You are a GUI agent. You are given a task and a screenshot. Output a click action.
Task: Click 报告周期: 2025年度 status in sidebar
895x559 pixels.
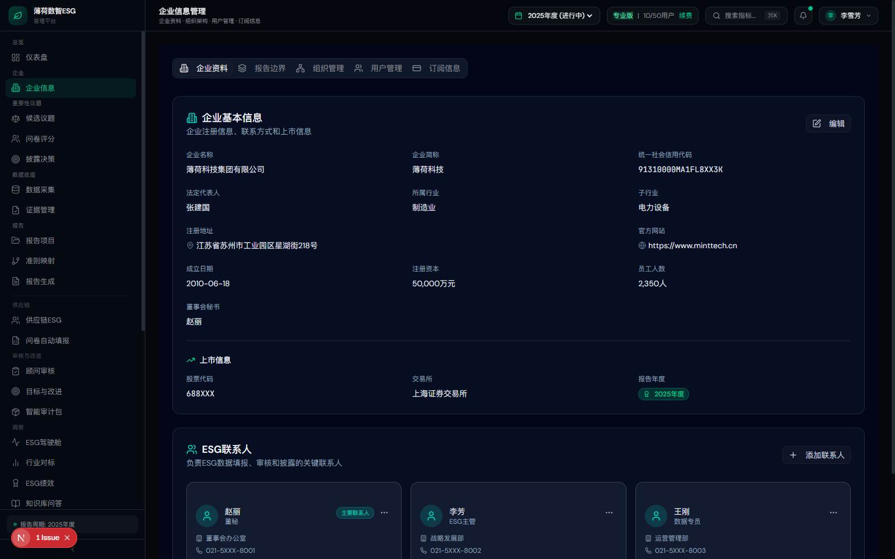[72, 524]
